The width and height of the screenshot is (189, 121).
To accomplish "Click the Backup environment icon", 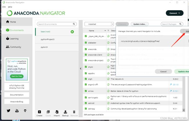I will click(65, 112).
